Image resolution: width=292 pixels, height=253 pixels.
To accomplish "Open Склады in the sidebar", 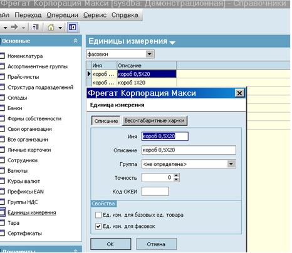I will pos(18,98).
